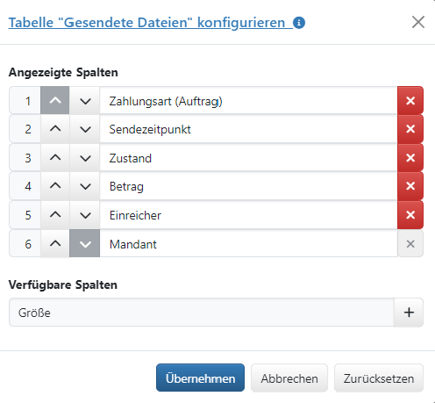This screenshot has width=435, height=403.
Task: Click position number 1
Action: (28, 101)
